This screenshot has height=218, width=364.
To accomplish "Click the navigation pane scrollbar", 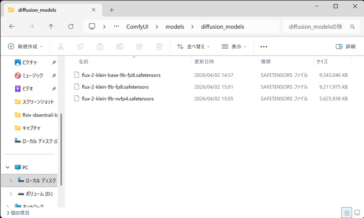I will pos(61,150).
